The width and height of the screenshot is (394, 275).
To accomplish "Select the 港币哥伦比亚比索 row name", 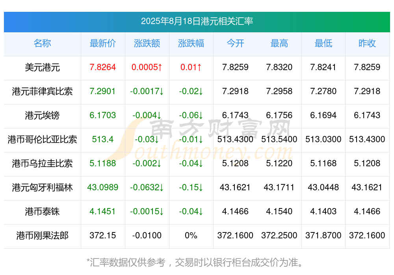I will tap(42, 139).
